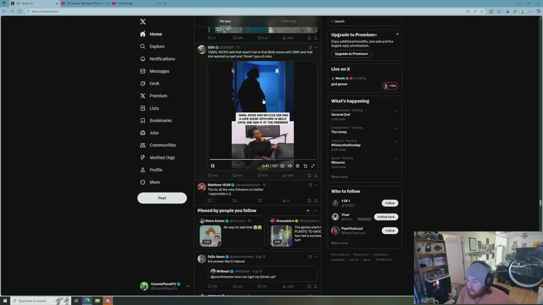Switch to the Following tab
Screen dimensions: 543x305
(x=288, y=21)
